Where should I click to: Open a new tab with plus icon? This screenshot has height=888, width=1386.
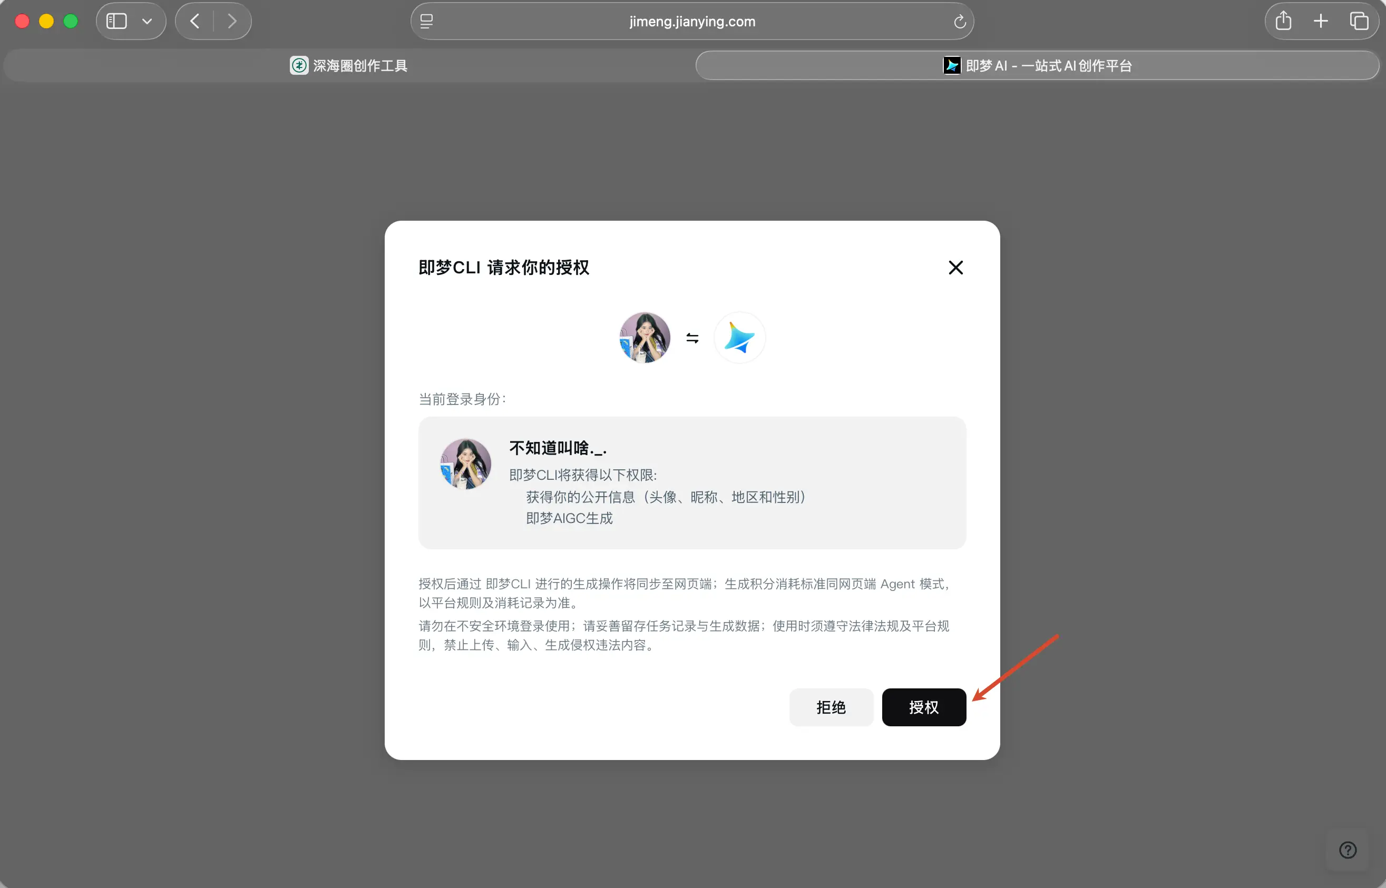click(1321, 22)
